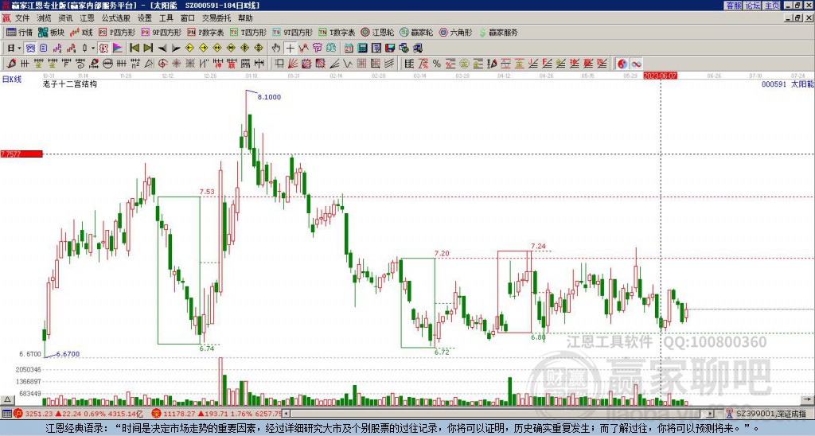This screenshot has height=436, width=815.
Task: Click horizontal scrollbar left arrow
Action: tap(286, 414)
